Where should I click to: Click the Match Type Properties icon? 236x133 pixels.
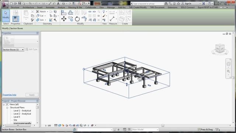tap(32, 20)
